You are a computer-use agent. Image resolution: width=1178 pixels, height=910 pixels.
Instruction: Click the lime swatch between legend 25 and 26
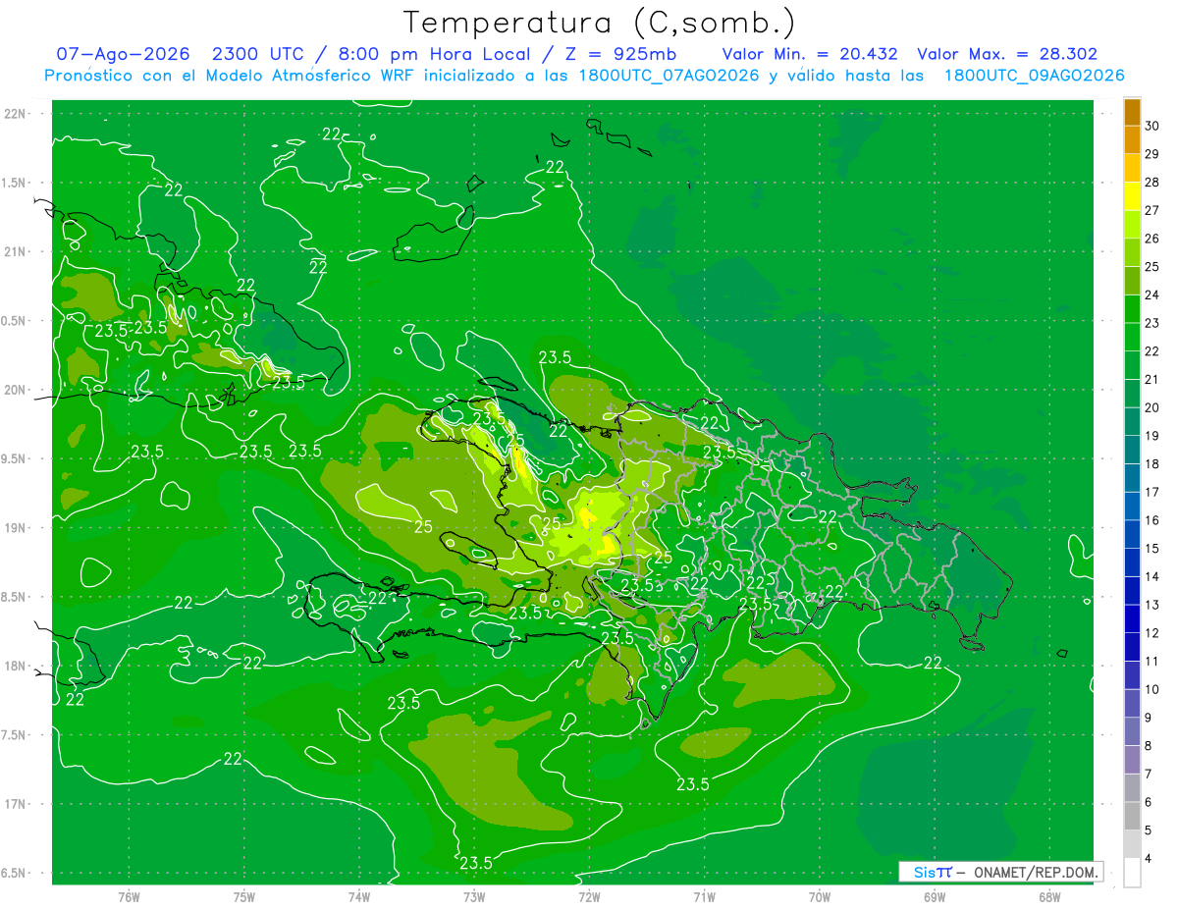tap(1132, 252)
